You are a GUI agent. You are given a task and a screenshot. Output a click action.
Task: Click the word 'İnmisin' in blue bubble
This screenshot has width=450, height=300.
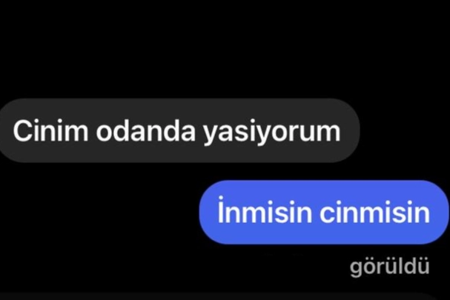pos(265,210)
